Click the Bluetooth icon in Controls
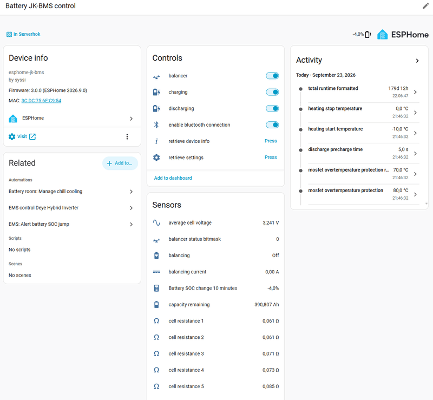433x400 pixels. [156, 125]
